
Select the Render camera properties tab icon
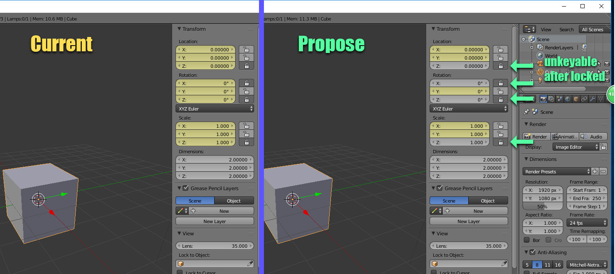click(x=543, y=99)
